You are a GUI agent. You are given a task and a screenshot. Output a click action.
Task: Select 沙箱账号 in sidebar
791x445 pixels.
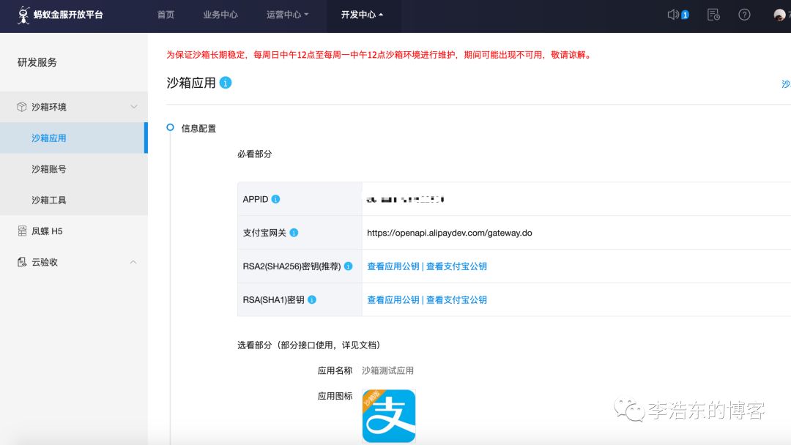pos(74,169)
